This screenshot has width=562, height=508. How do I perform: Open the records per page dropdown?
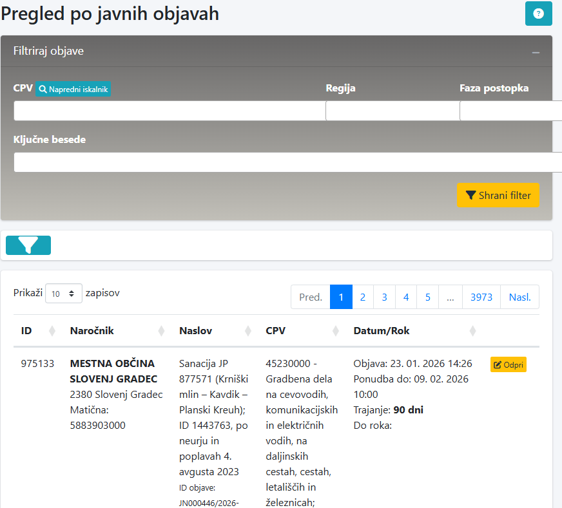pos(64,294)
